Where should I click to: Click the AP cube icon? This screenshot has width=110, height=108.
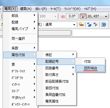tap(89, 25)
